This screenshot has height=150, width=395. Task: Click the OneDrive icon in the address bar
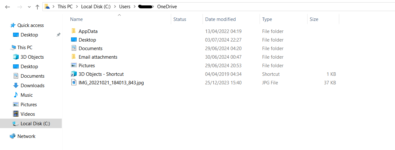point(47,6)
